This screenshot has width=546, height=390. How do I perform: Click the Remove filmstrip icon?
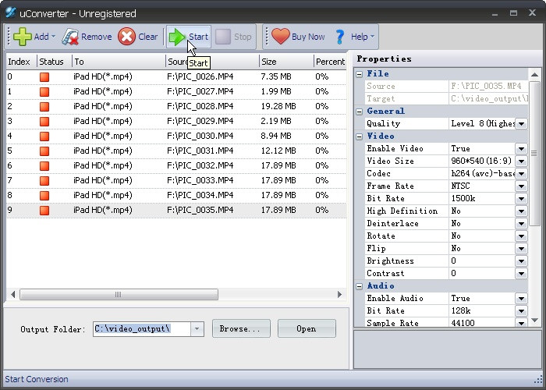coord(70,37)
